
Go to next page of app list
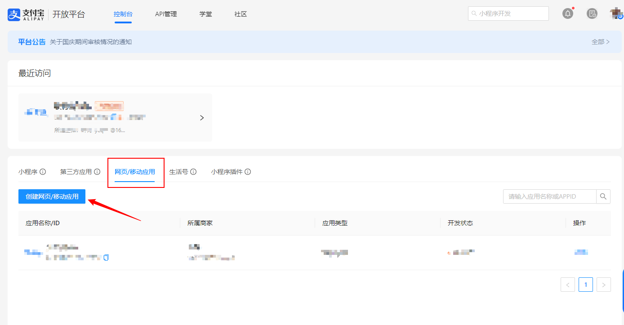click(604, 285)
